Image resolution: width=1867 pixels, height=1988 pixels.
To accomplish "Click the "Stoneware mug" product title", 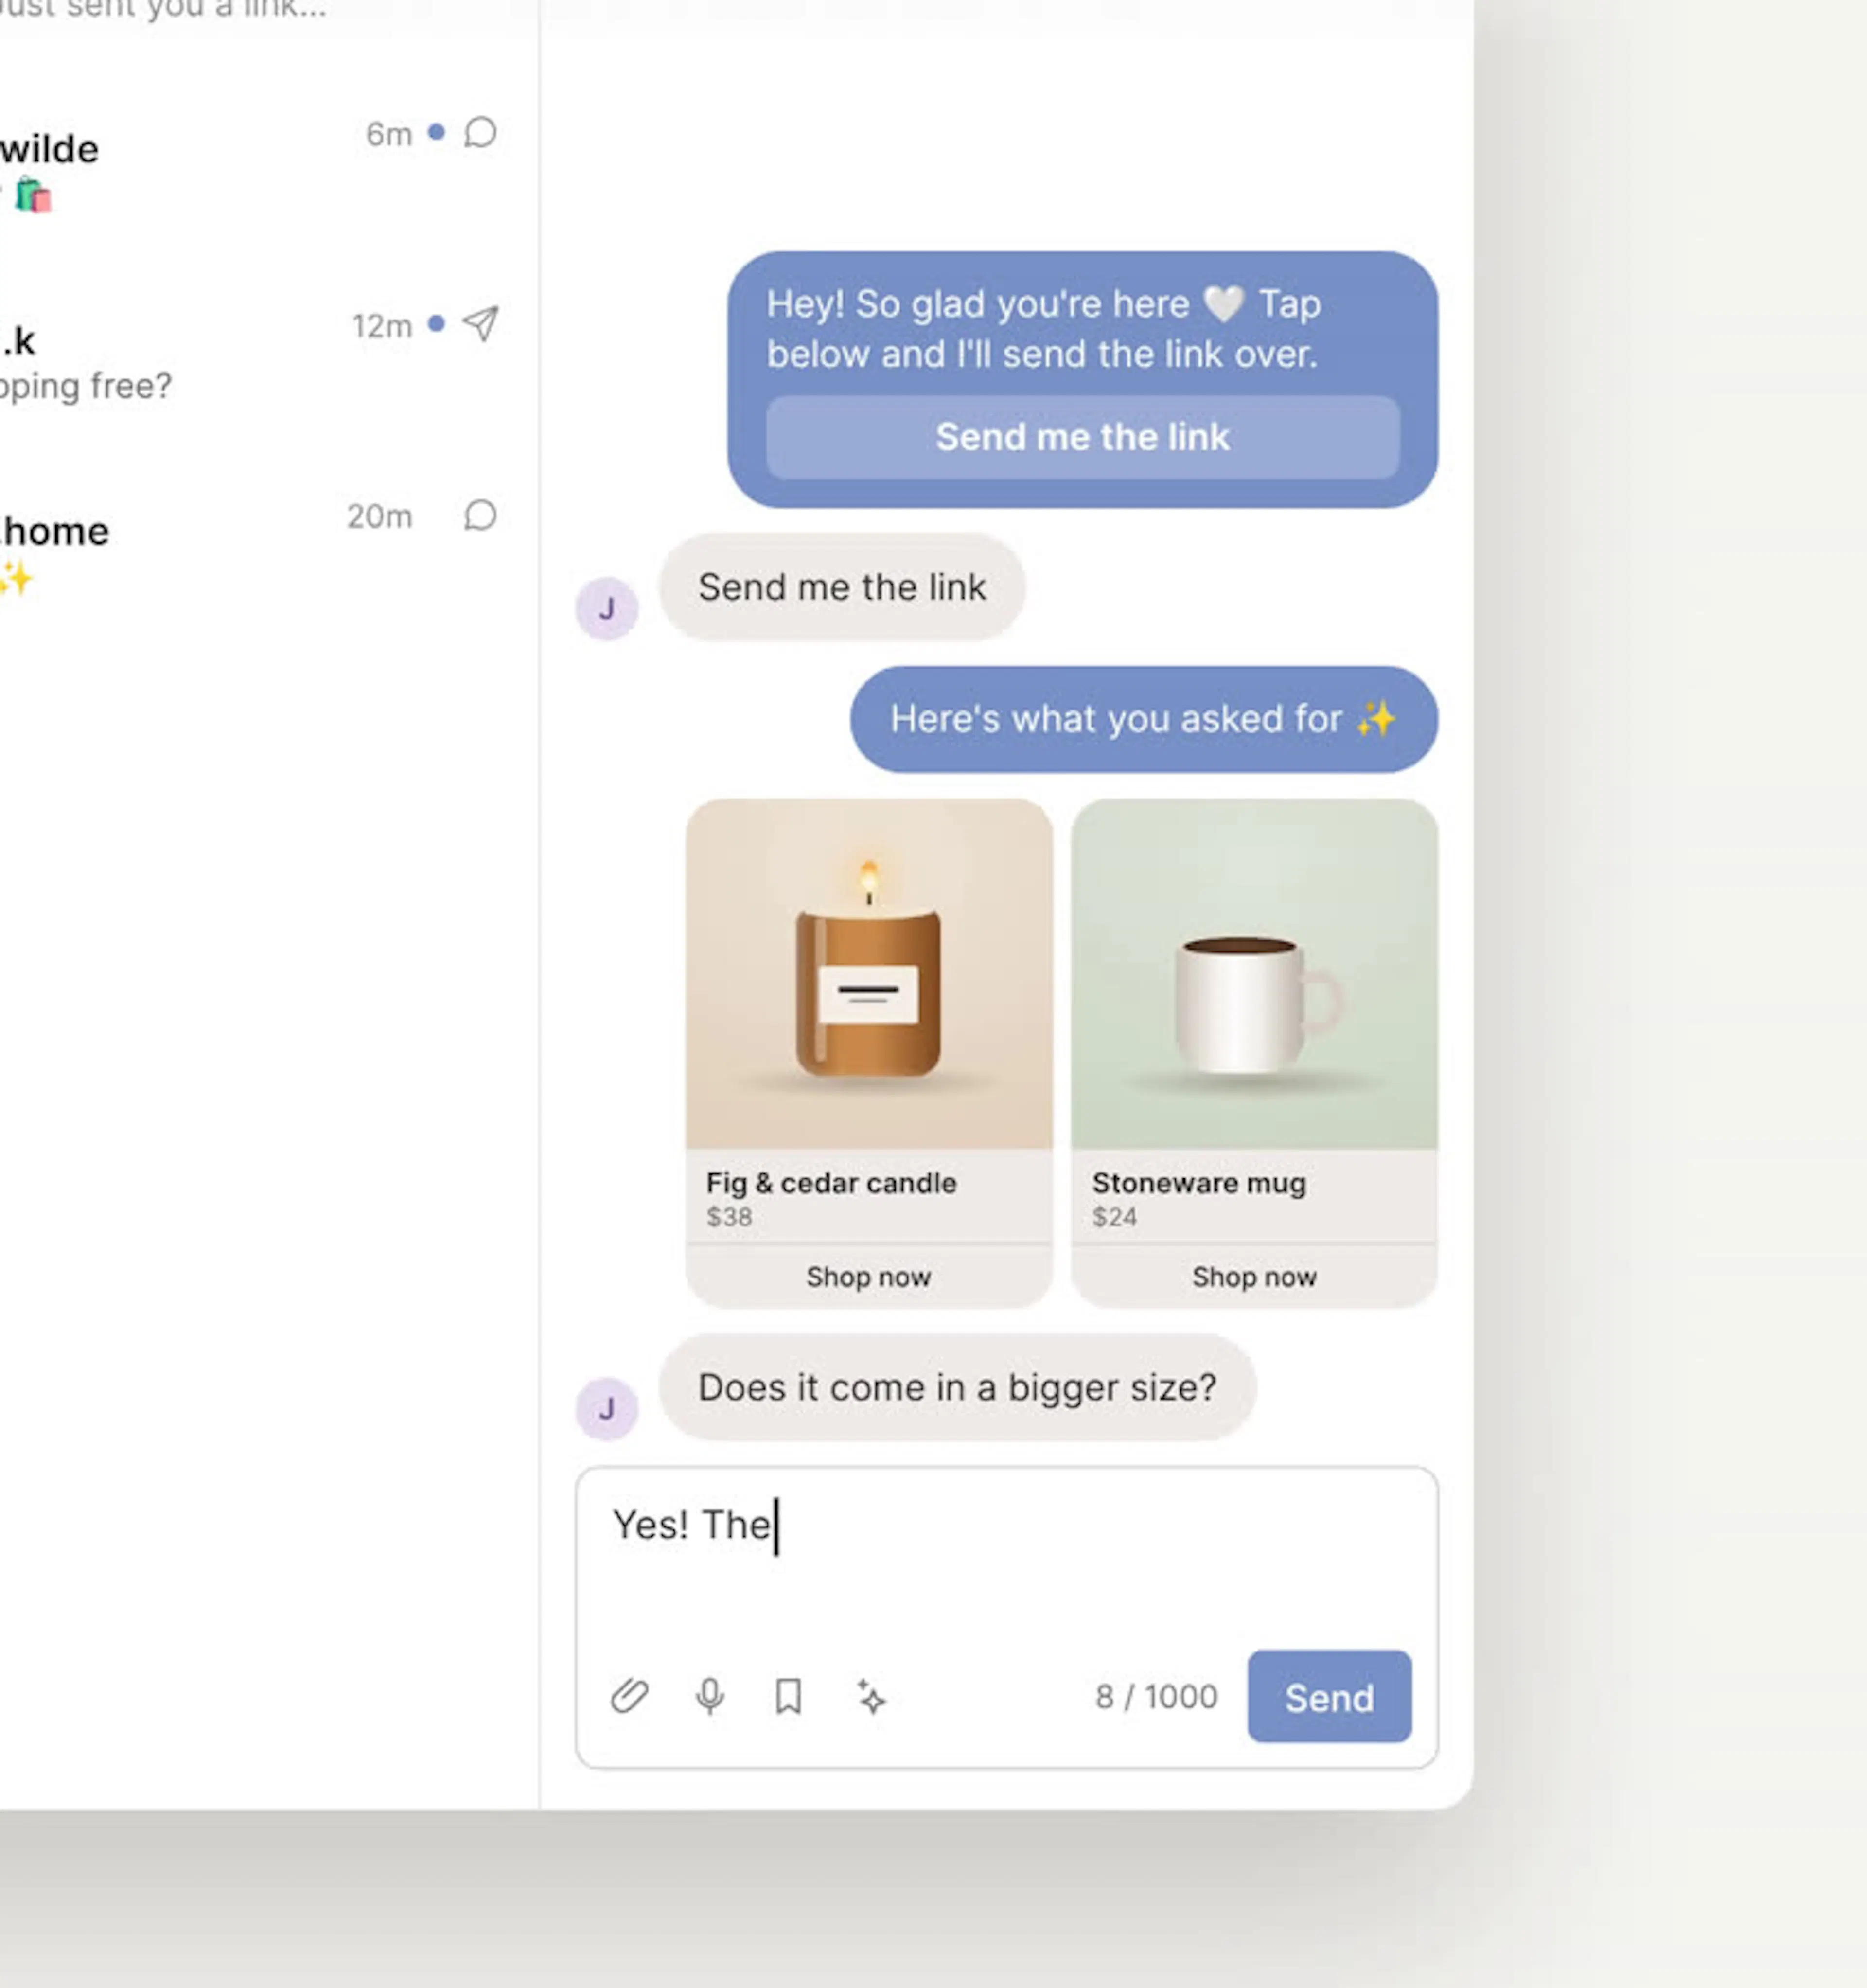I will tap(1198, 1183).
